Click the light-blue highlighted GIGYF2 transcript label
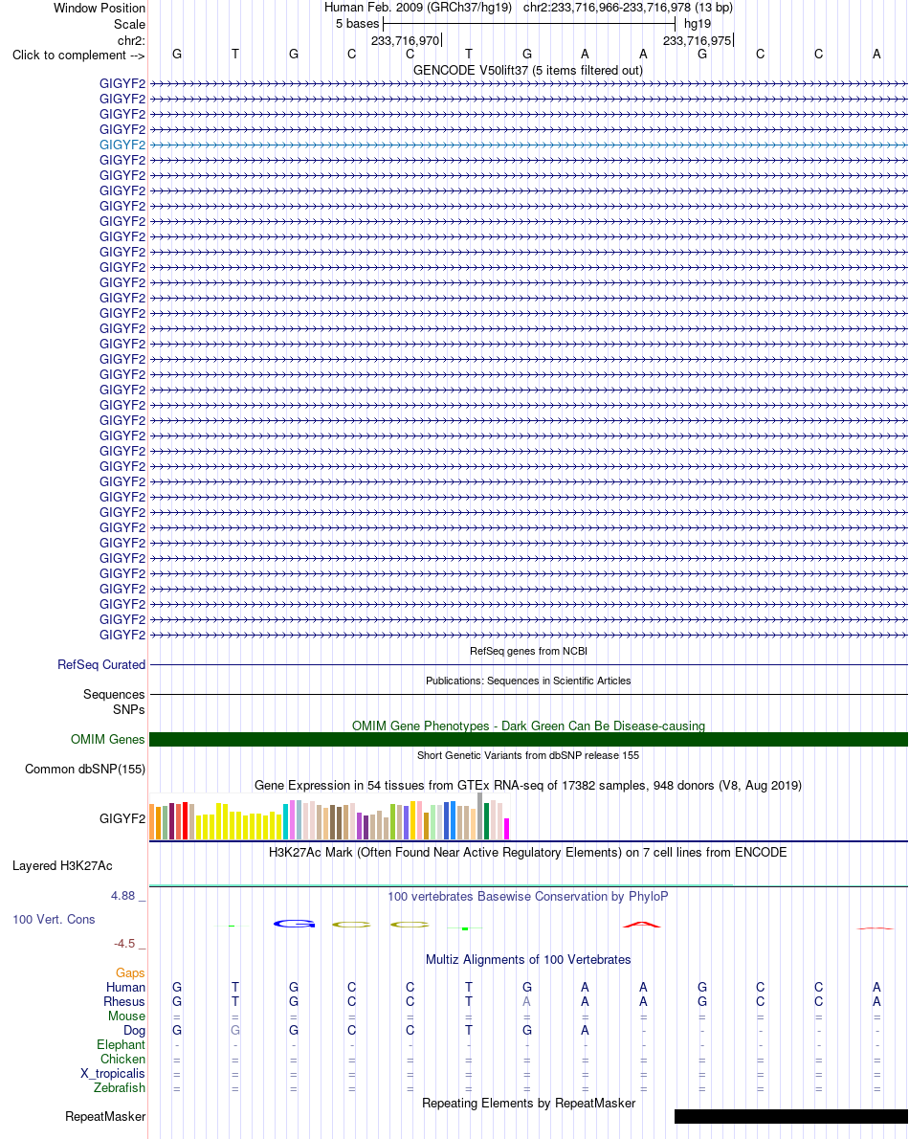The image size is (909, 1139). click(x=122, y=145)
